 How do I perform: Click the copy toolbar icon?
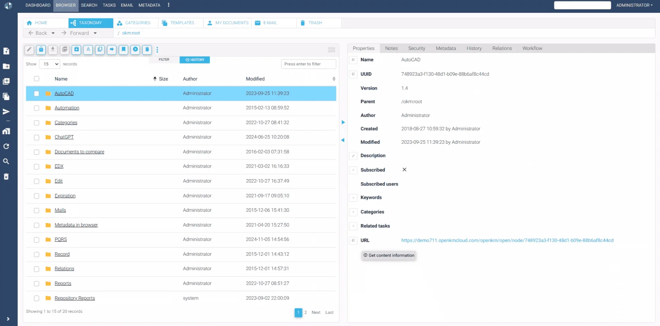[x=100, y=50]
